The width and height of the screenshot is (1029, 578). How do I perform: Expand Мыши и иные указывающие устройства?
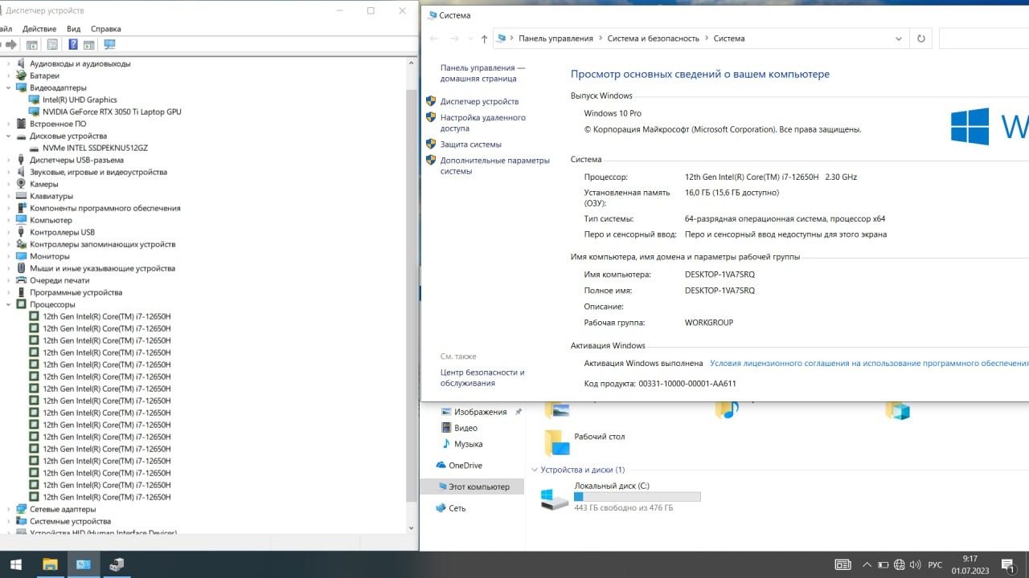9,268
